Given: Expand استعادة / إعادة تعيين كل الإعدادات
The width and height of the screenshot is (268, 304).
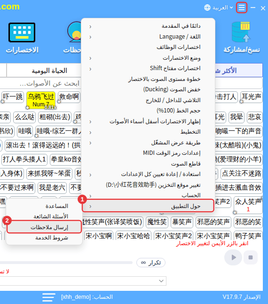Looking at the screenshot, I should (148, 174).
